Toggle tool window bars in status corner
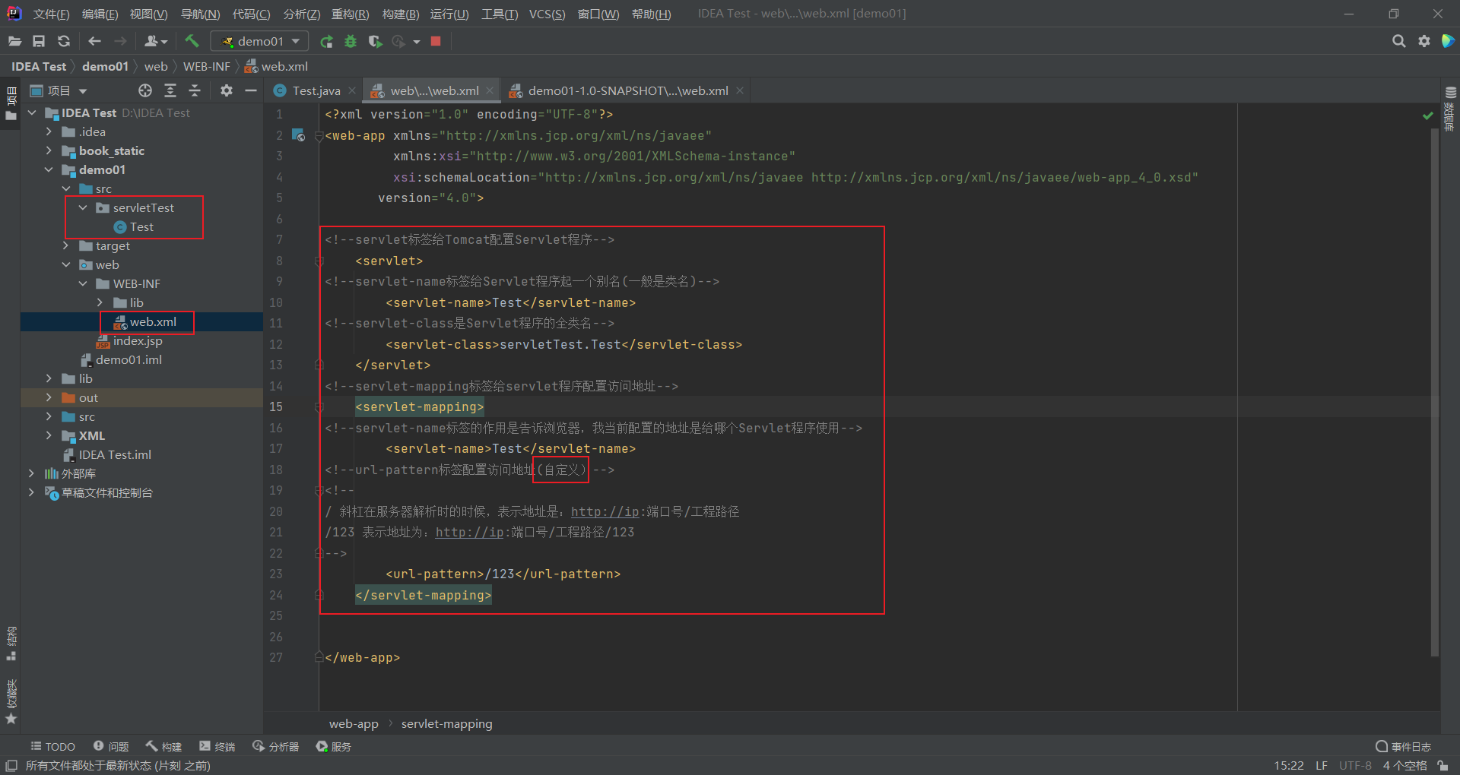This screenshot has width=1460, height=775. pos(11,766)
